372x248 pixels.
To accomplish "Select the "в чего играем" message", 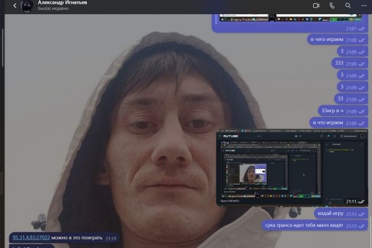I will click(x=325, y=40).
